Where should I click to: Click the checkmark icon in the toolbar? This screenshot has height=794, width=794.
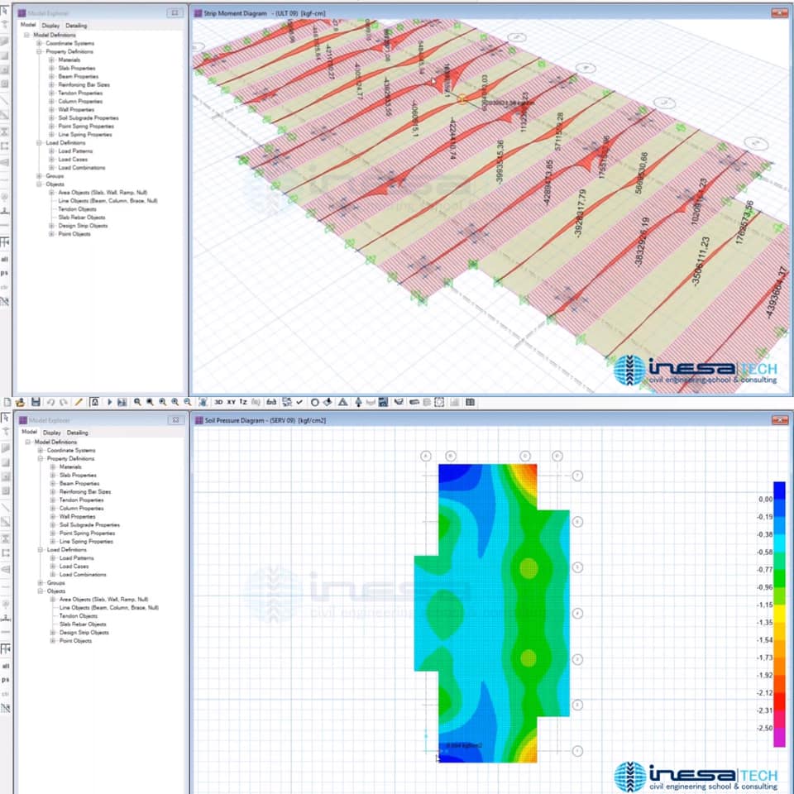tap(299, 402)
